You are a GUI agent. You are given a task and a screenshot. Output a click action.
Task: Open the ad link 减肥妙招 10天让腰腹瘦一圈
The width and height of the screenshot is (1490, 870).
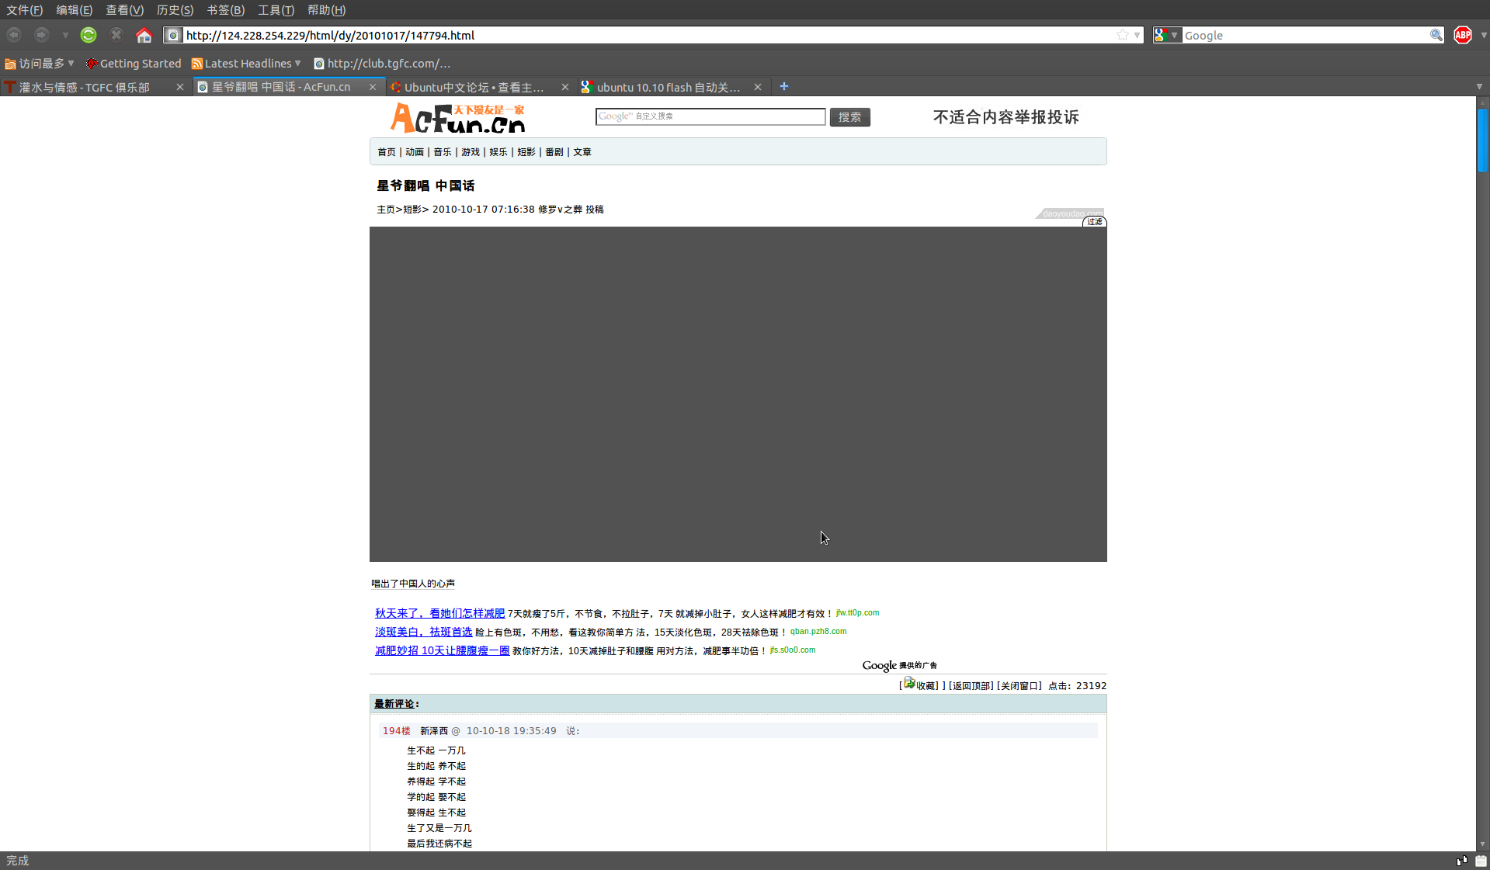443,650
